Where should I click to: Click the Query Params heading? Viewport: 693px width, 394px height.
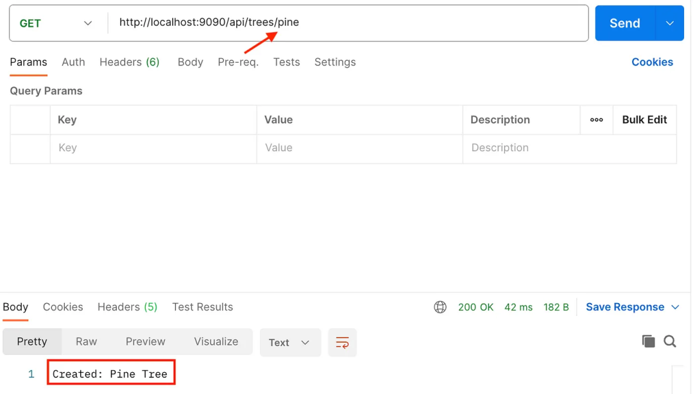pos(46,91)
